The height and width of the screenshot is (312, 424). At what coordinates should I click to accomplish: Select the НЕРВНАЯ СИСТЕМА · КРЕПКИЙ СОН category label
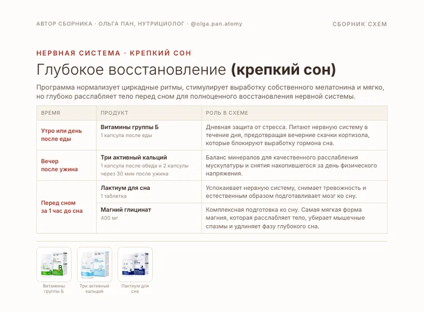pos(114,53)
